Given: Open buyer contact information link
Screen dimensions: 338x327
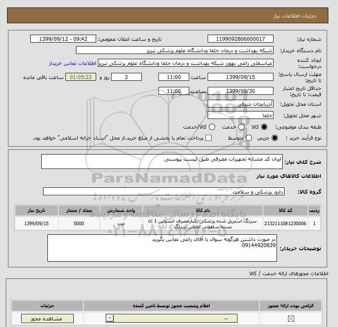Looking at the screenshot, I should (72, 63).
